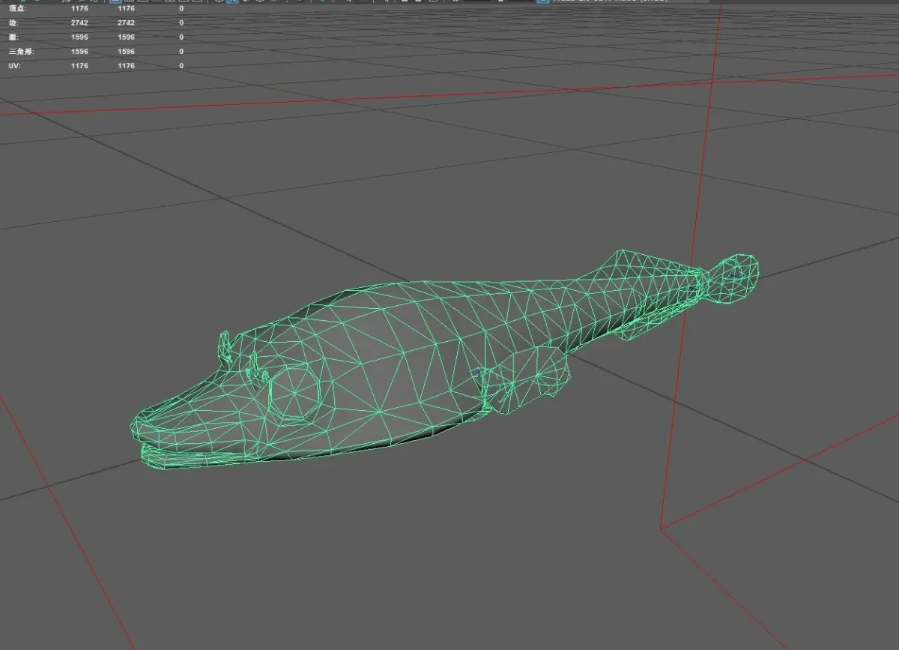Viewport: 899px width, 650px height.
Task: Click the first 1176 value in the UV row
Action: click(x=79, y=66)
